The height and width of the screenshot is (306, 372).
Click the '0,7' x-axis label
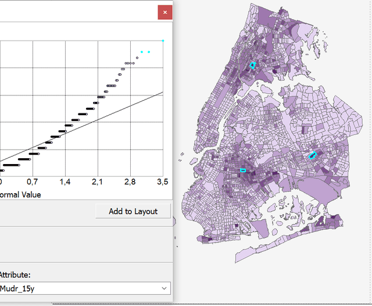point(33,182)
